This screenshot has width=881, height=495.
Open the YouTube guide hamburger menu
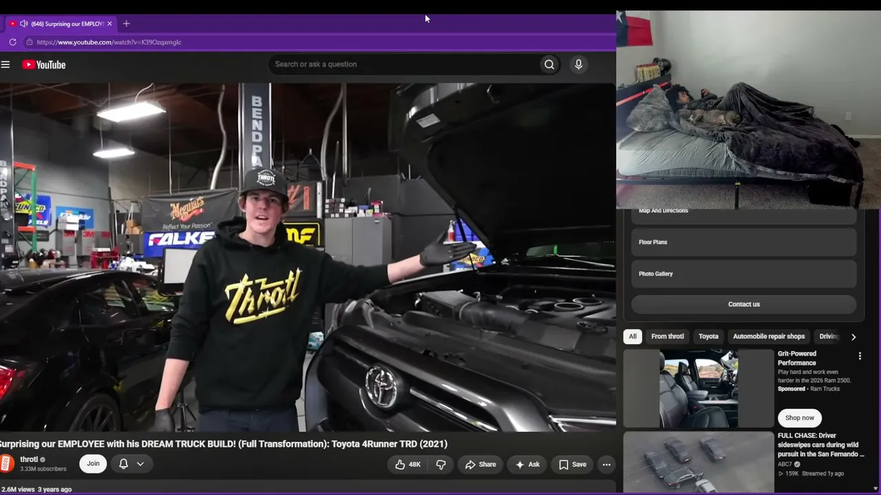[6, 65]
